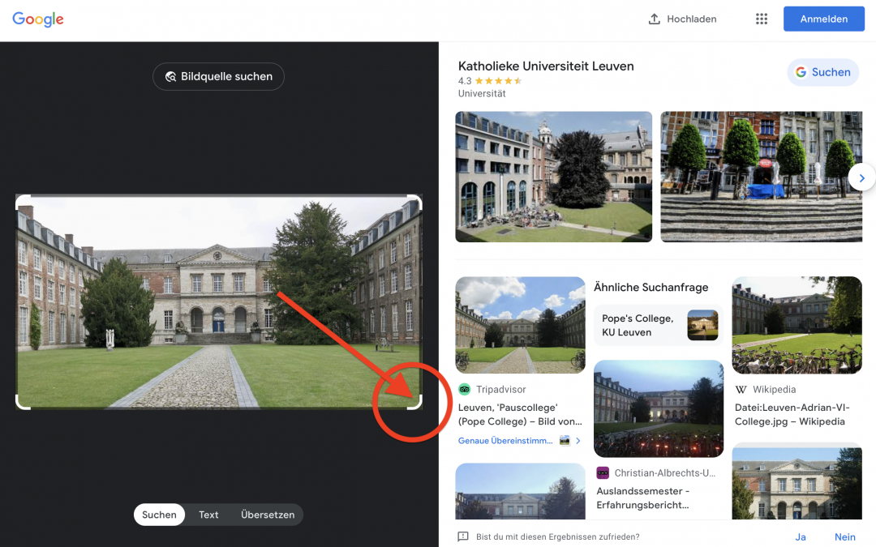This screenshot has width=876, height=547.
Task: Click the feedback flag icon
Action: pos(463,536)
